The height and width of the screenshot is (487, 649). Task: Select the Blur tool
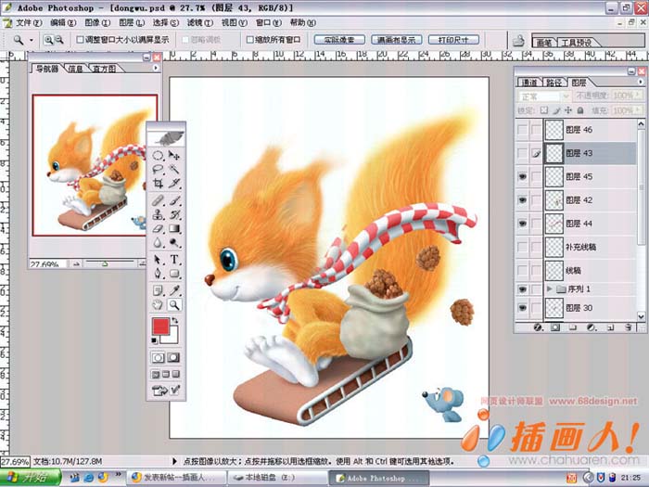158,243
